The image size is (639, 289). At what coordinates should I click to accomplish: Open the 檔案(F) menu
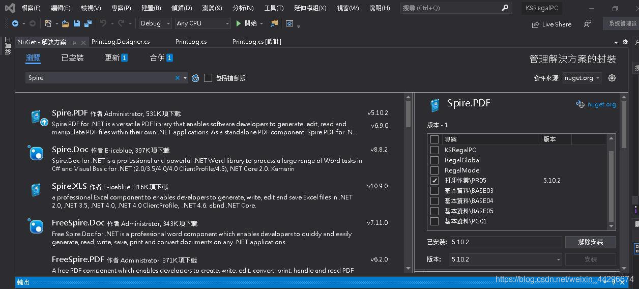(x=31, y=8)
